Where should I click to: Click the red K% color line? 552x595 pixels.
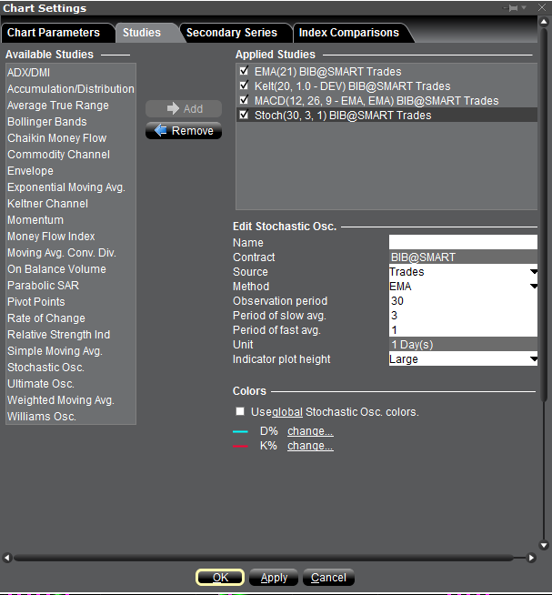pos(240,446)
